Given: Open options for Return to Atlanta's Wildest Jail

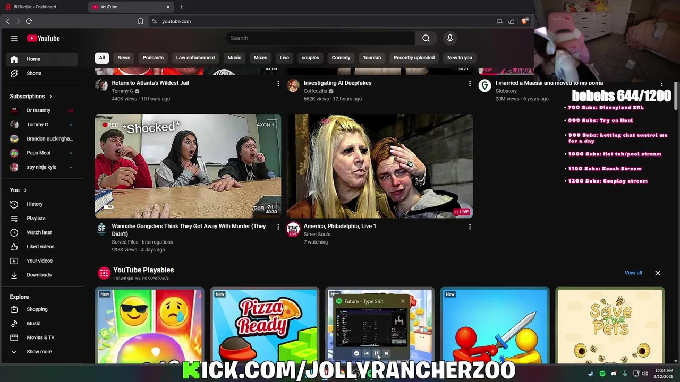Looking at the screenshot, I should pos(278,84).
